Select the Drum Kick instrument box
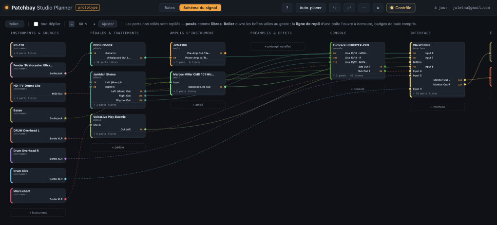497x225 pixels. 38,175
